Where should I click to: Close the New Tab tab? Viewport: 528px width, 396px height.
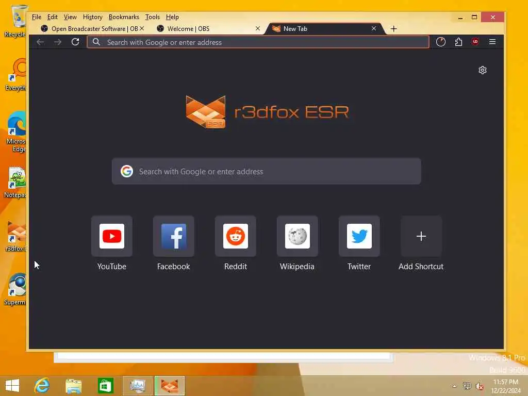pos(374,29)
